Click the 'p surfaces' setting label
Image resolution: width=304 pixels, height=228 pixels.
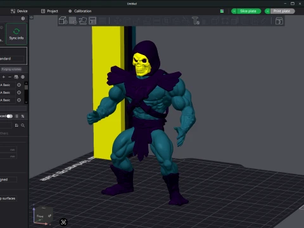[x=8, y=198]
